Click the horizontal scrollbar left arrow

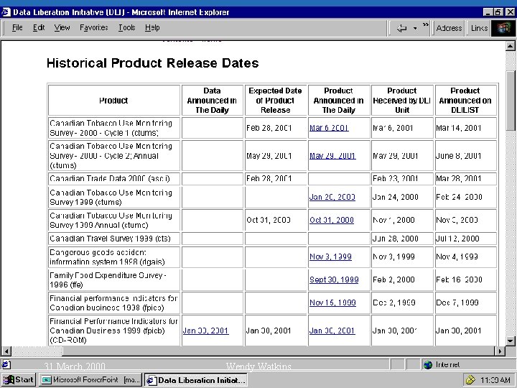(6, 351)
